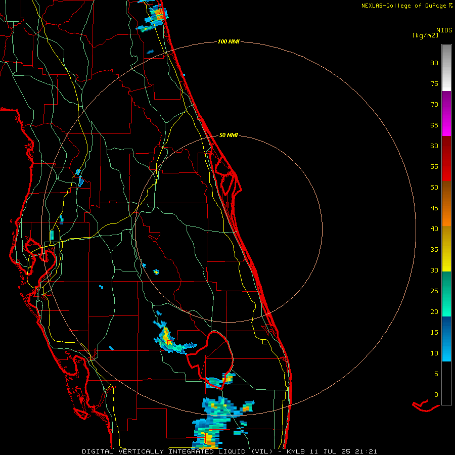Click the 55 value on the VIL scale

tap(434, 166)
